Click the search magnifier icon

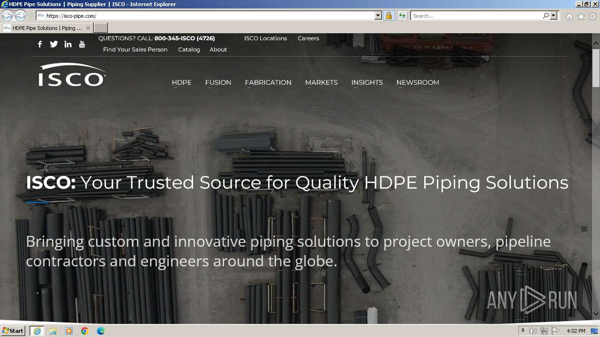pos(546,15)
